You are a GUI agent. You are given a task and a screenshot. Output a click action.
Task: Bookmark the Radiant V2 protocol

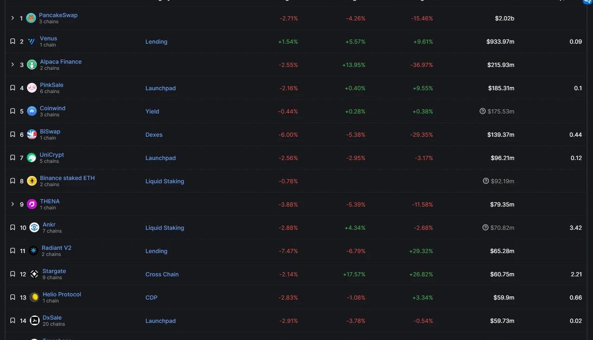(x=13, y=251)
